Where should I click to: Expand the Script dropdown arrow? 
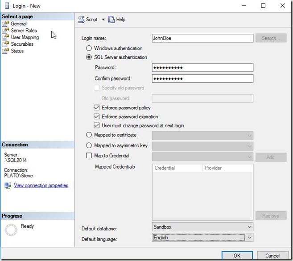coord(103,20)
